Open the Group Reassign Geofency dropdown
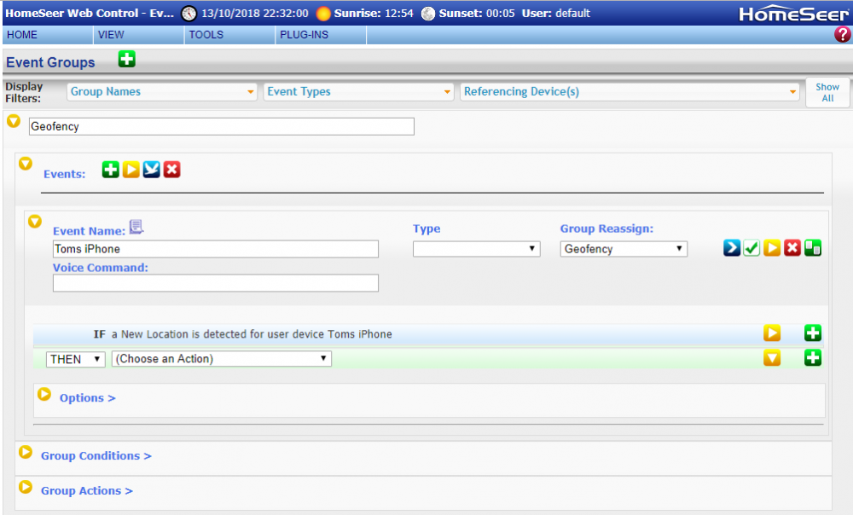The width and height of the screenshot is (853, 515). point(624,249)
